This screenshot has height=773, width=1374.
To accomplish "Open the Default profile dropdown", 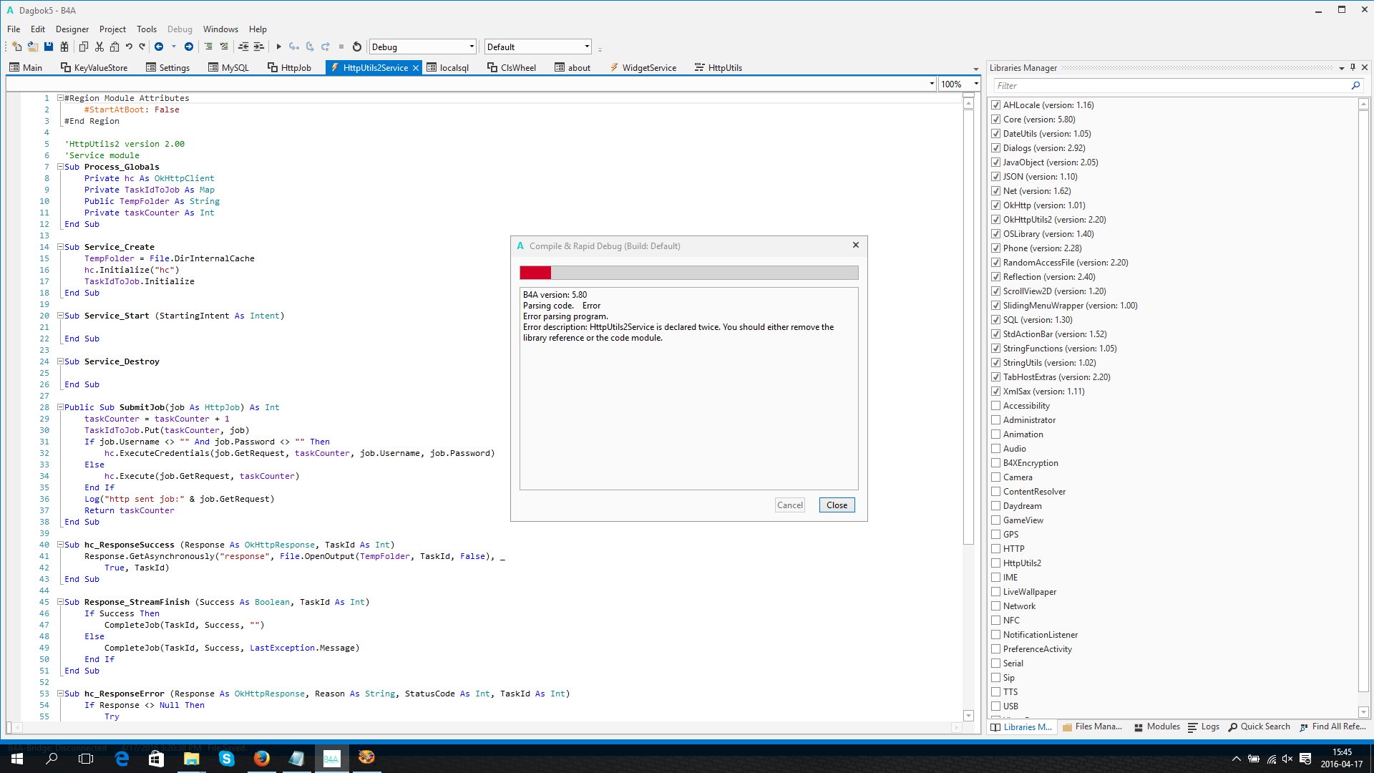I will point(585,47).
